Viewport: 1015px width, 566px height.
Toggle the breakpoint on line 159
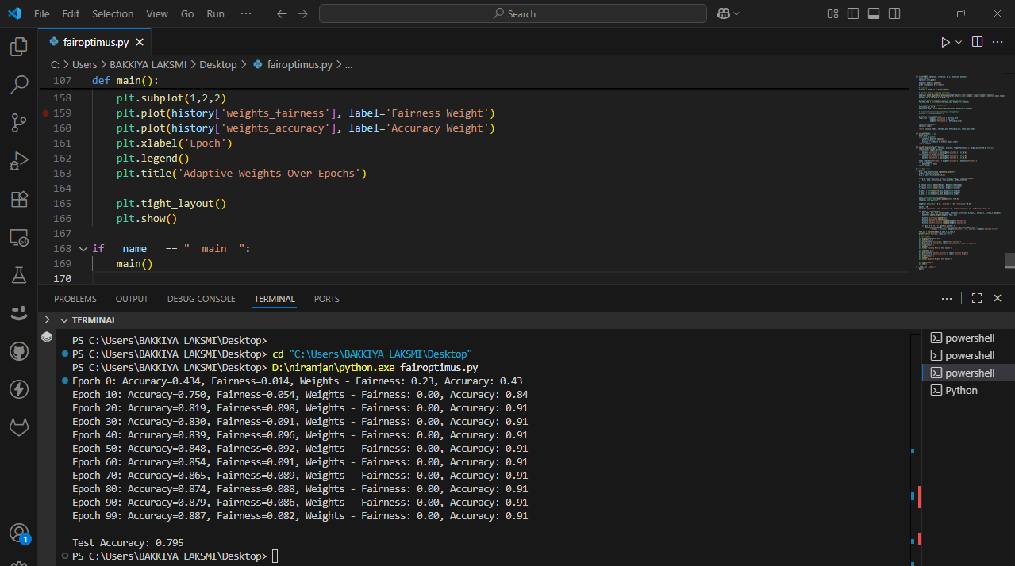point(46,113)
